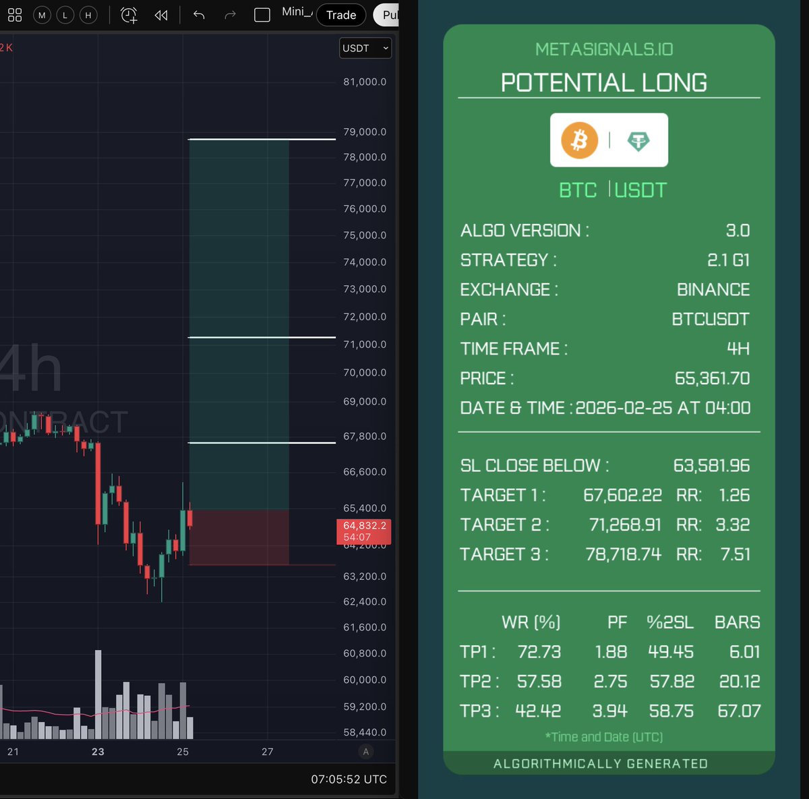The height and width of the screenshot is (799, 809).
Task: Click the price value 65,361.70
Action: coord(712,378)
